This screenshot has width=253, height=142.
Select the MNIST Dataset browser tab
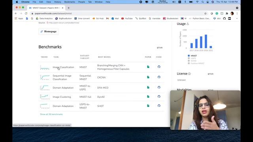tap(46, 8)
